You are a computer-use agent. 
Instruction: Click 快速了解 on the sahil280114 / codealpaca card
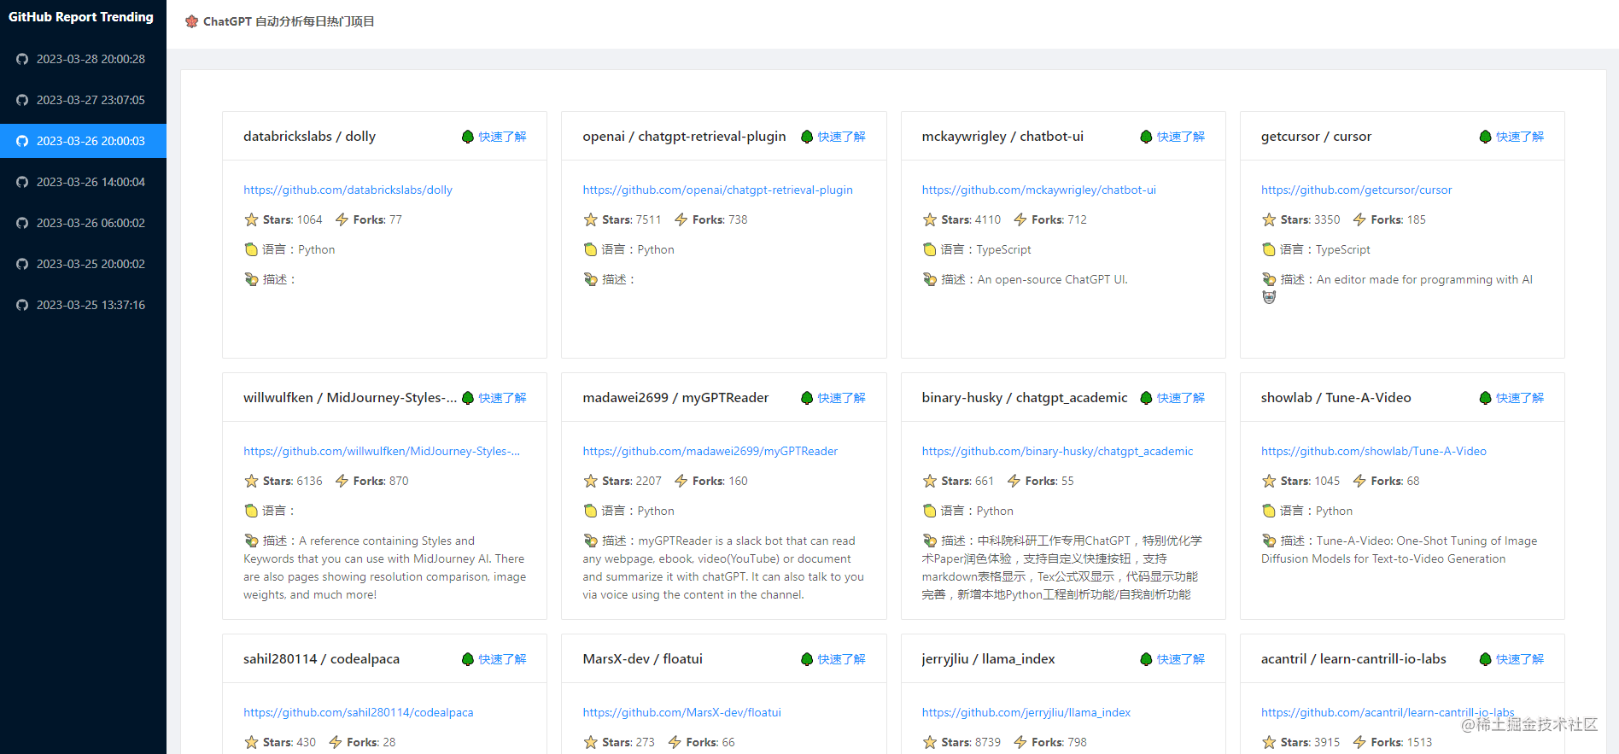pyautogui.click(x=502, y=659)
